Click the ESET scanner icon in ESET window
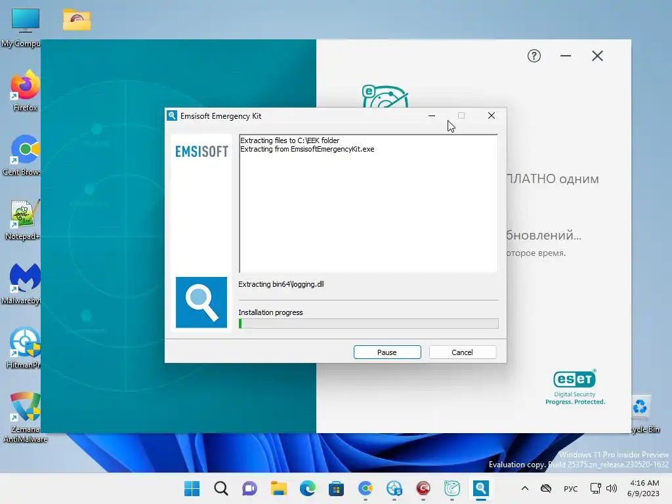 point(385,96)
